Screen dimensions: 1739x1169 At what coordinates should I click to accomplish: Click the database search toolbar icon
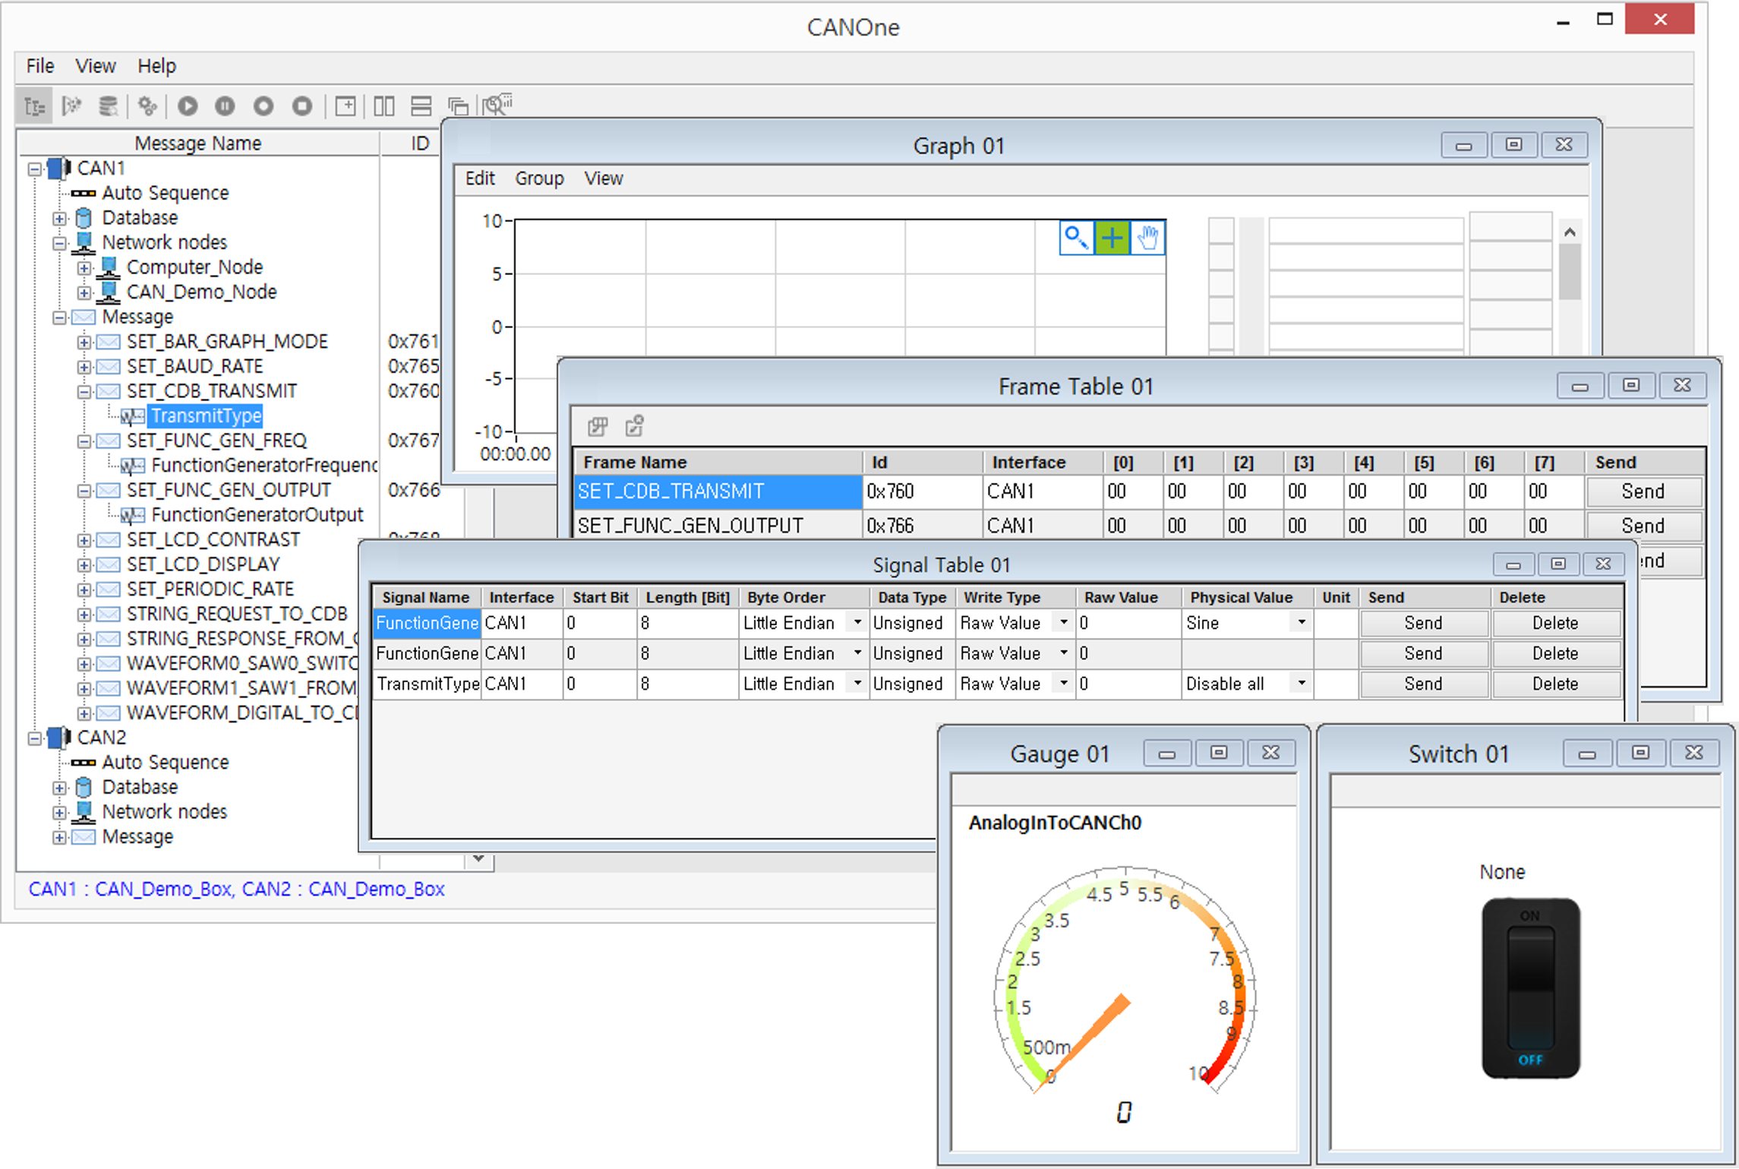(x=109, y=106)
